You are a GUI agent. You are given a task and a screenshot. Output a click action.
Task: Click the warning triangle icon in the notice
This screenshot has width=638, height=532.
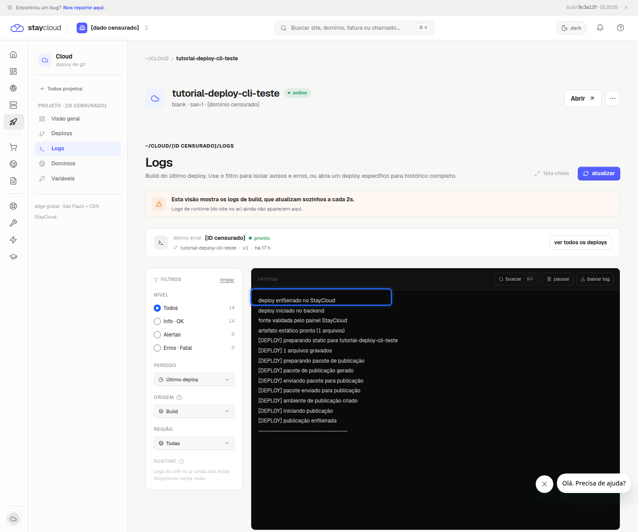[x=159, y=204]
